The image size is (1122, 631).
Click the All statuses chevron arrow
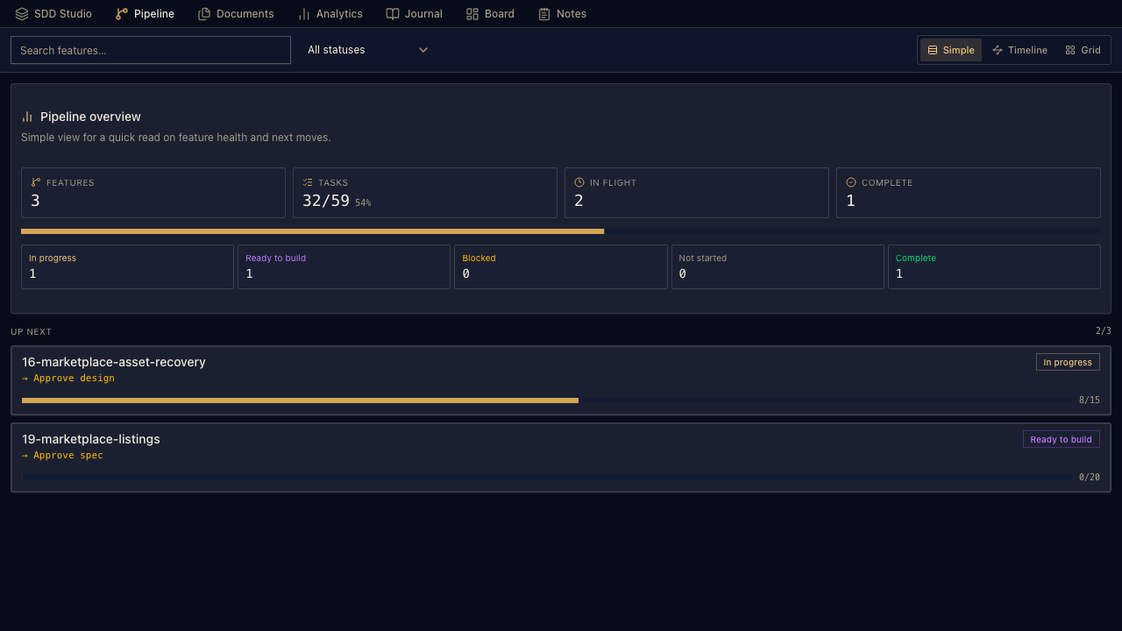[423, 50]
